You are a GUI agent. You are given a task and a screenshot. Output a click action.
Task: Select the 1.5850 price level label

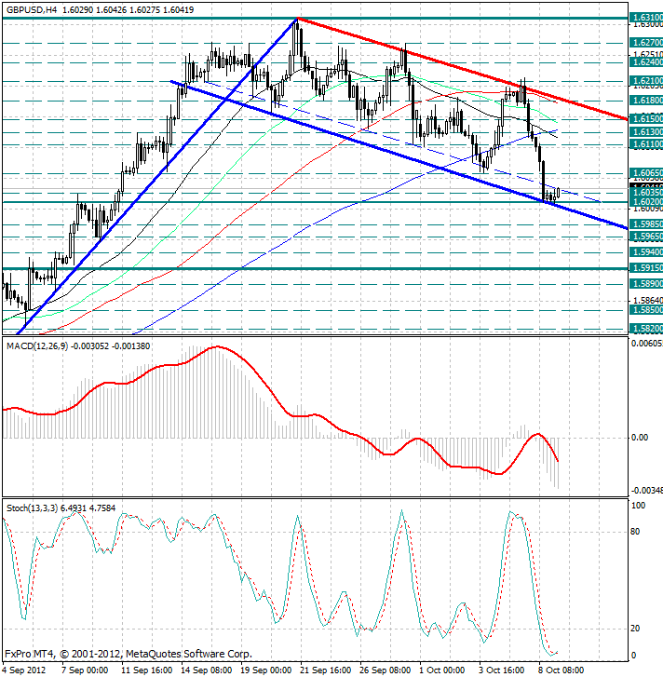tap(645, 309)
